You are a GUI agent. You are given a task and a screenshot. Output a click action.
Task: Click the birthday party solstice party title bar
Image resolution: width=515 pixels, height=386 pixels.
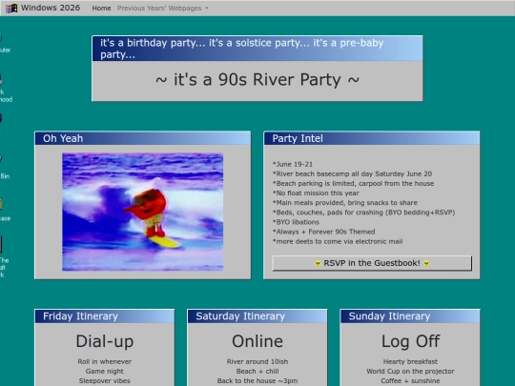coord(257,49)
